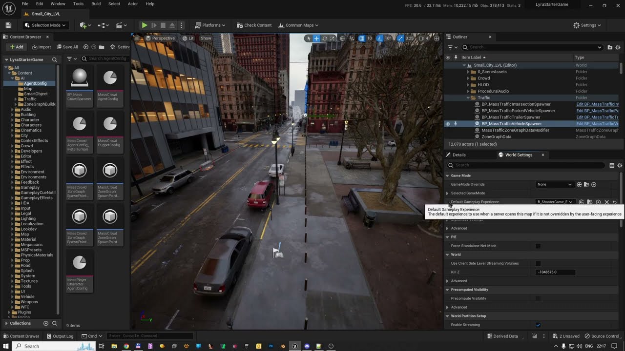The width and height of the screenshot is (625, 351).
Task: Open the Output Log
Action: [60, 336]
